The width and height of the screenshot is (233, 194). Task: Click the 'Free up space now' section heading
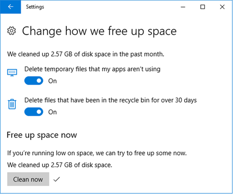point(42,135)
